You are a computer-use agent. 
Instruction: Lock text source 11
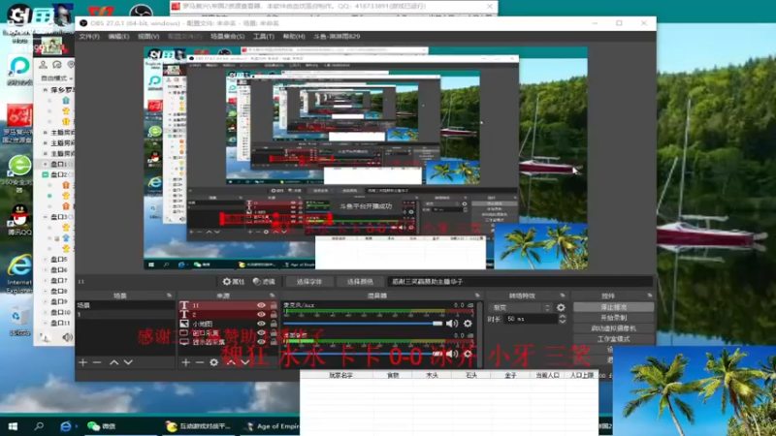pyautogui.click(x=274, y=305)
